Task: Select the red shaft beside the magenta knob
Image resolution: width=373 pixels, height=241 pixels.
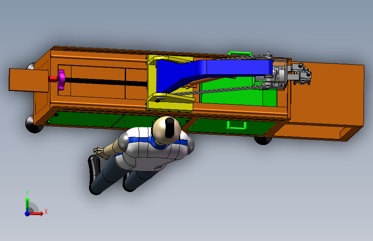Action: click(x=53, y=79)
